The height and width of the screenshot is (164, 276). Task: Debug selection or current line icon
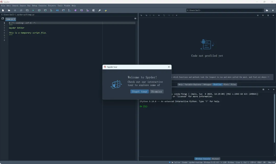pyautogui.click(x=69, y=10)
